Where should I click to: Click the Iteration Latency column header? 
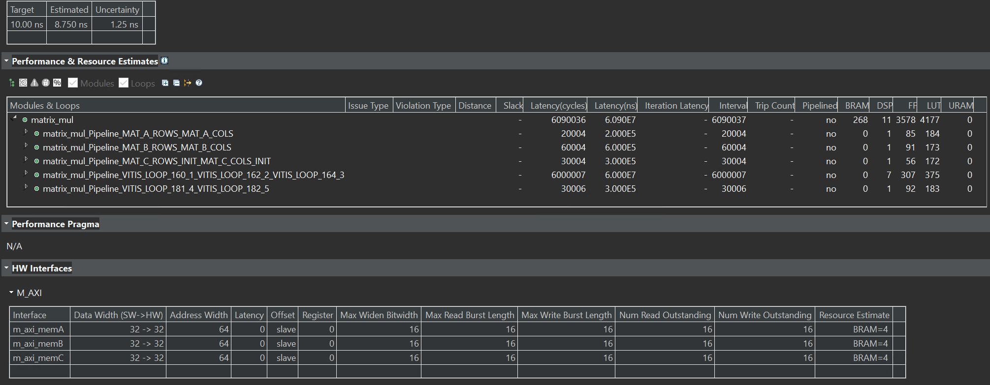[x=673, y=105]
